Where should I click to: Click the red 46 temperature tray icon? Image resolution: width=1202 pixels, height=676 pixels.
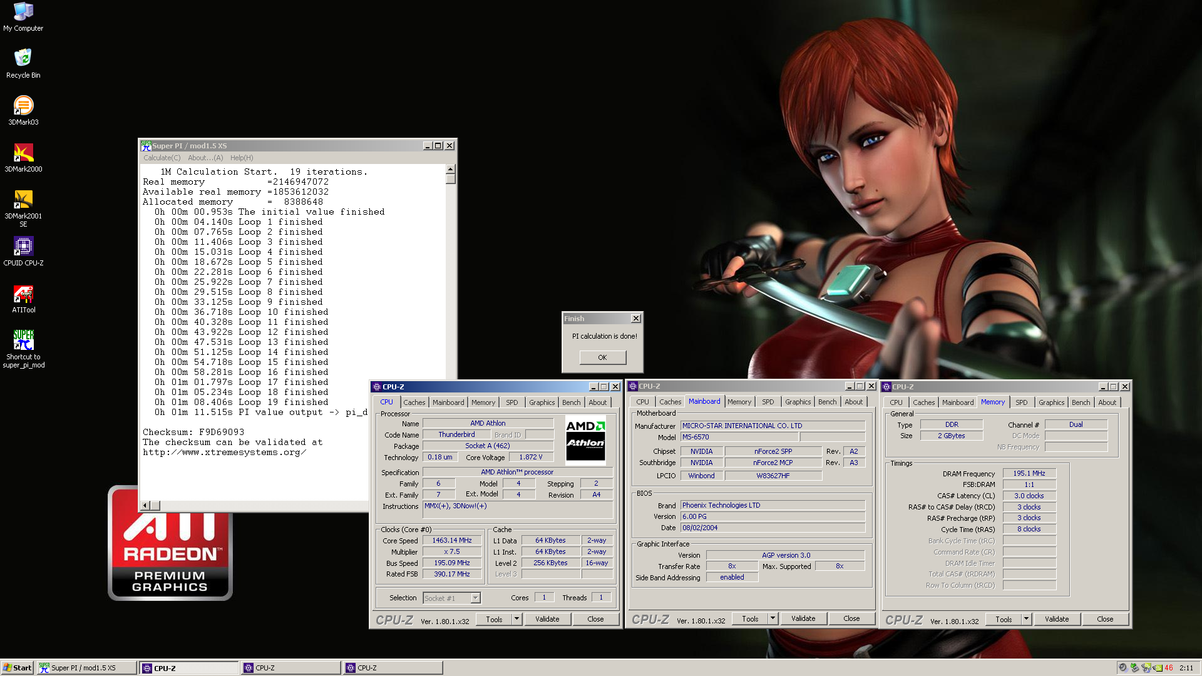click(x=1168, y=668)
